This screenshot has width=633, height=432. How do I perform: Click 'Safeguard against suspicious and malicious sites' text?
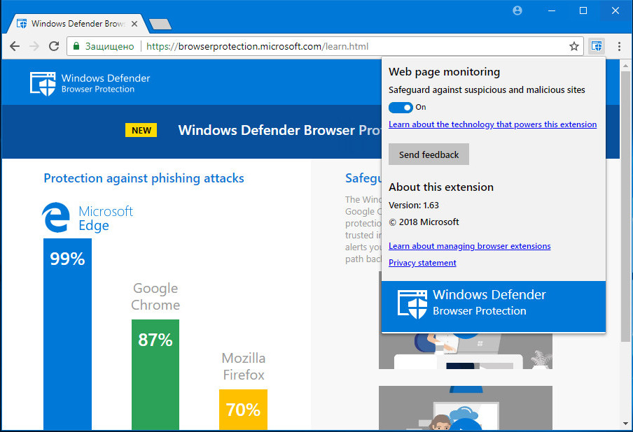click(x=487, y=90)
